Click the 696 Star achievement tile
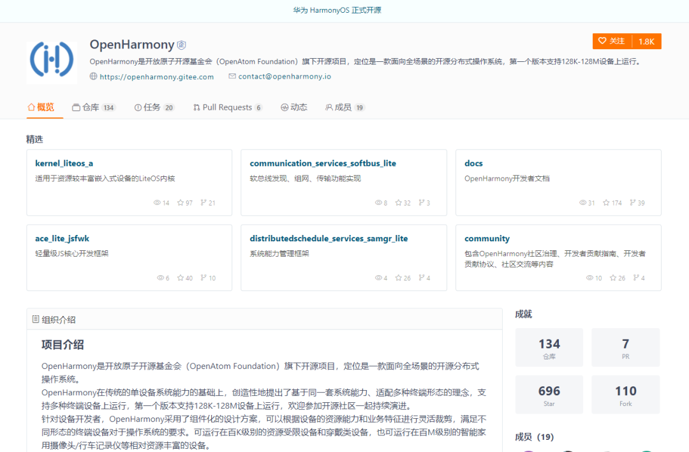Screen dimensions: 689x452 tap(549, 395)
